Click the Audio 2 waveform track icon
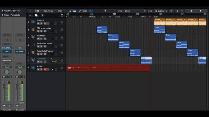Image resolution: width=209 pixels, height=117 pixels. 33,68
